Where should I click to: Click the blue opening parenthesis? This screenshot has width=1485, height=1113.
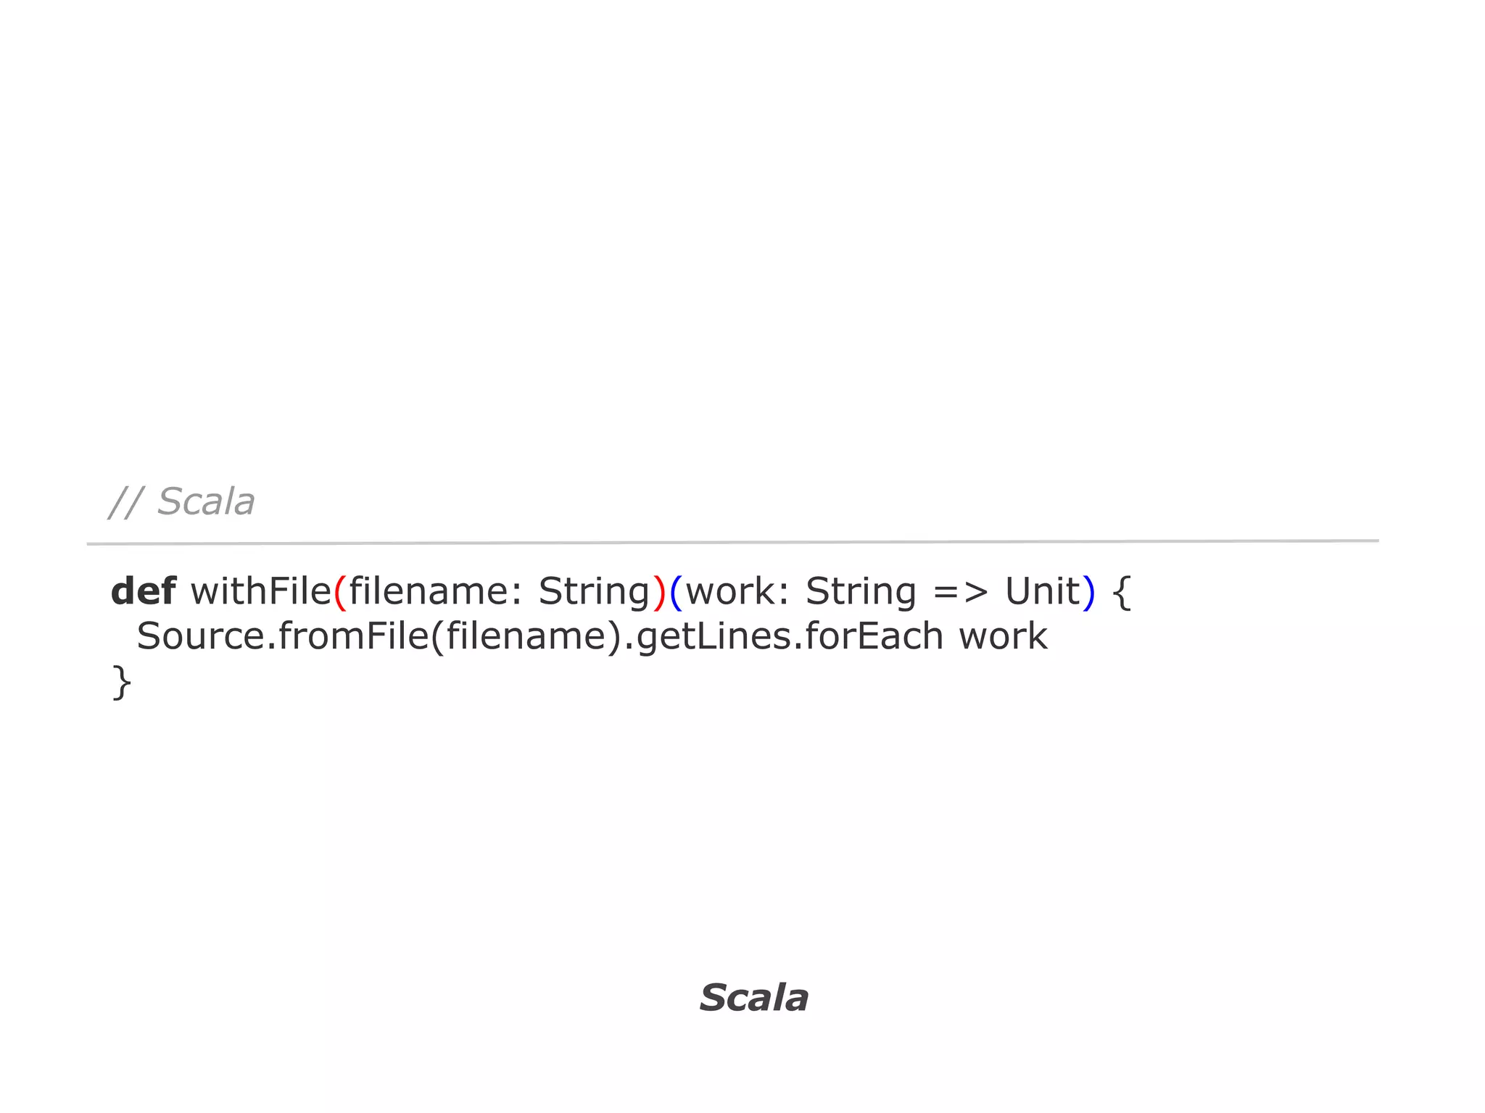tap(676, 593)
